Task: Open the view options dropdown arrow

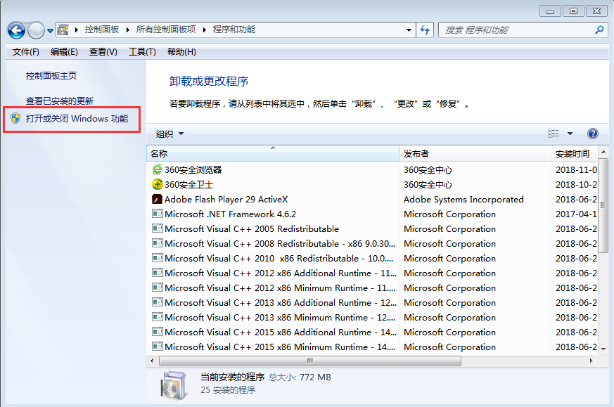Action: click(x=570, y=134)
